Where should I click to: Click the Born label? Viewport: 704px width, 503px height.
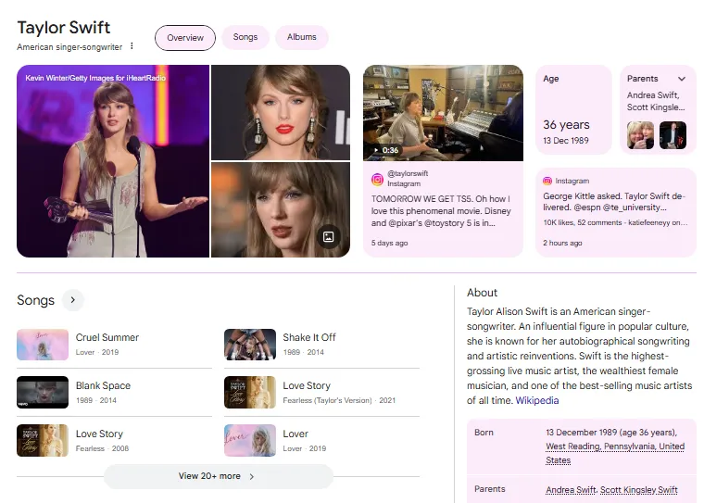[x=484, y=433]
